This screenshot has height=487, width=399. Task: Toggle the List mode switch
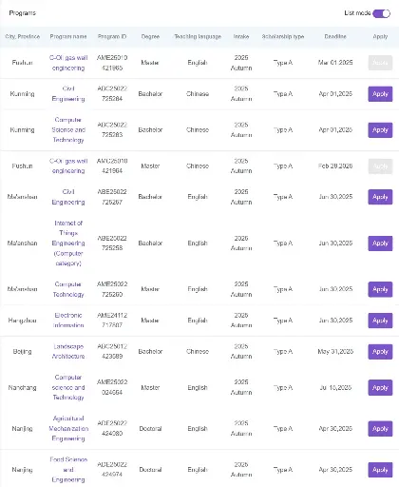tap(381, 13)
